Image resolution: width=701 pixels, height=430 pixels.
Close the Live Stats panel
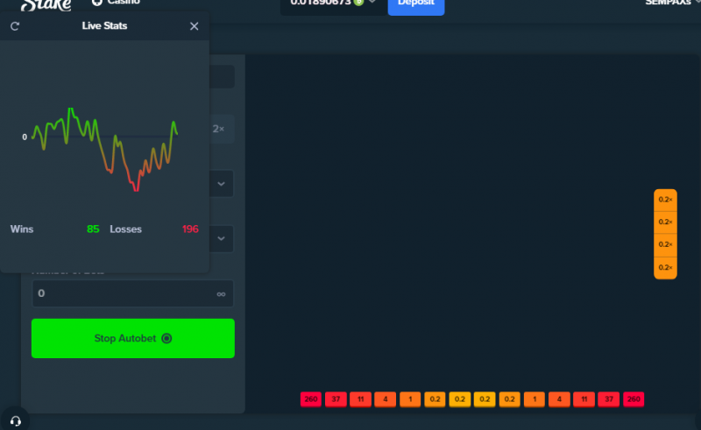point(194,26)
